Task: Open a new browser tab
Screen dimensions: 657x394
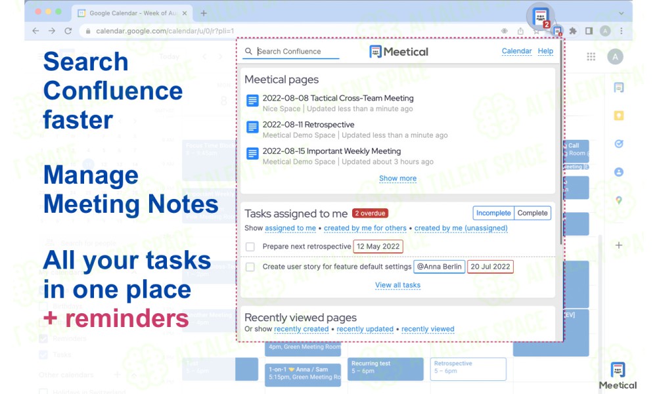Action: [204, 13]
